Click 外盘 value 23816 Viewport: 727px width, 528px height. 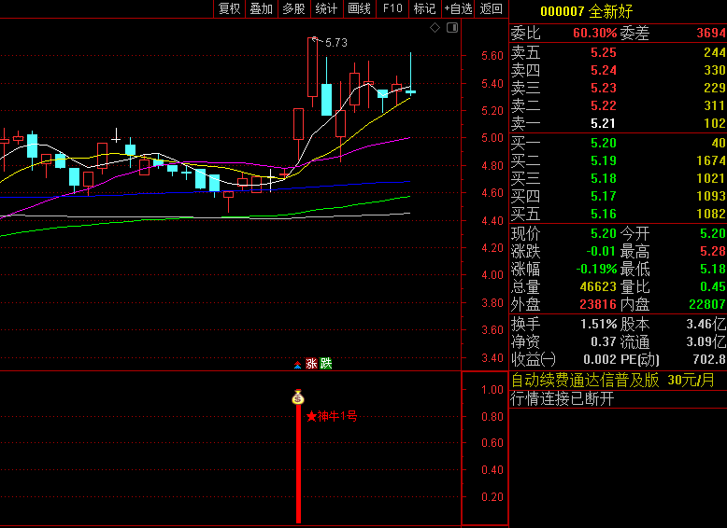[598, 304]
